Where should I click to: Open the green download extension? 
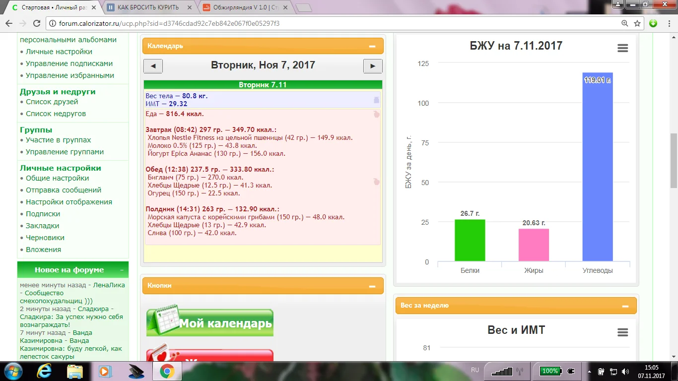[653, 23]
